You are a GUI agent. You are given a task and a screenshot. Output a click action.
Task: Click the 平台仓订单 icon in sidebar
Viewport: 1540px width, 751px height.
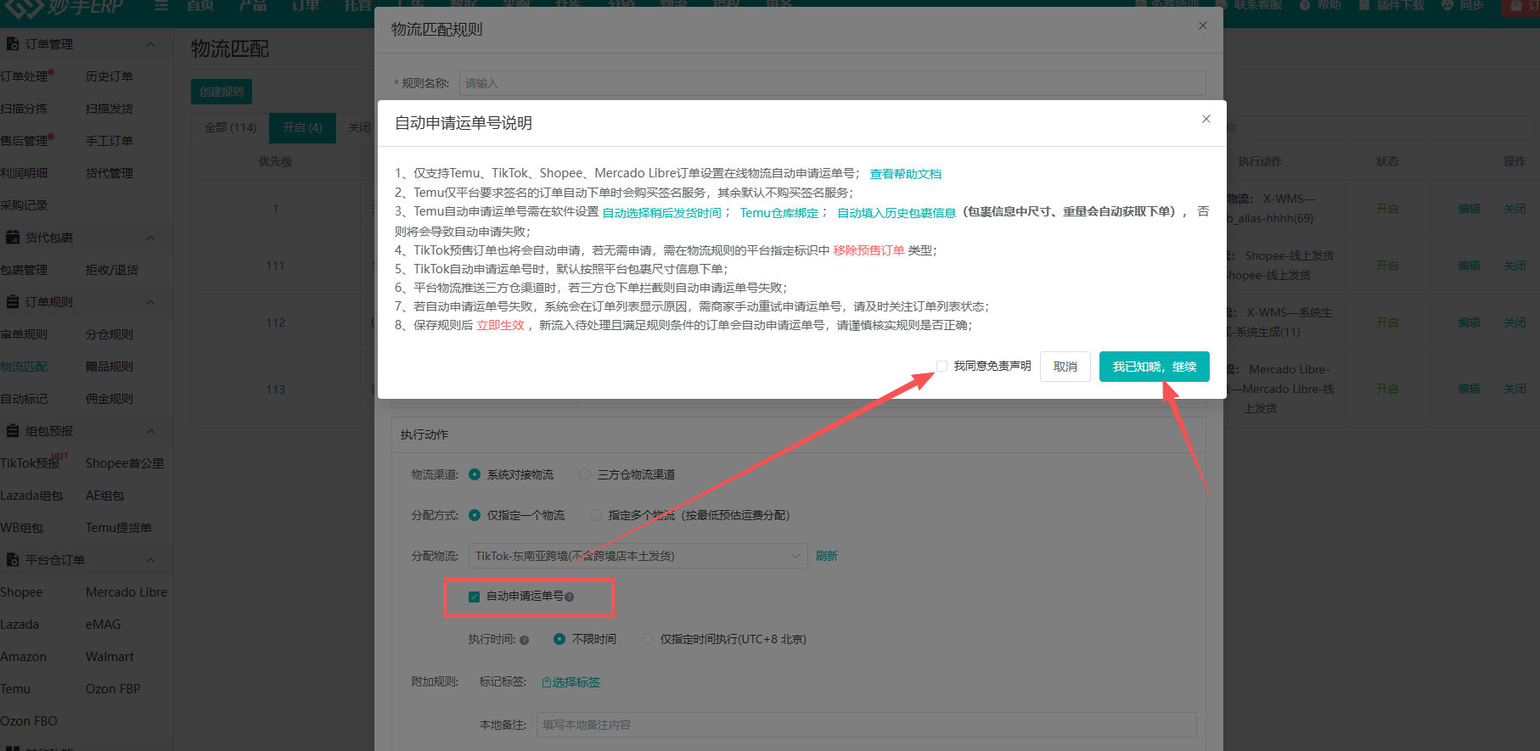tap(13, 559)
